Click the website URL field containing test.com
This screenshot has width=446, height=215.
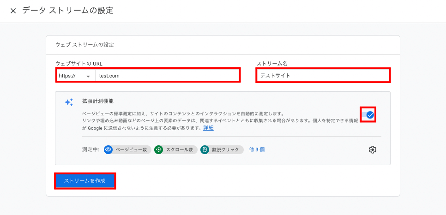tap(167, 76)
